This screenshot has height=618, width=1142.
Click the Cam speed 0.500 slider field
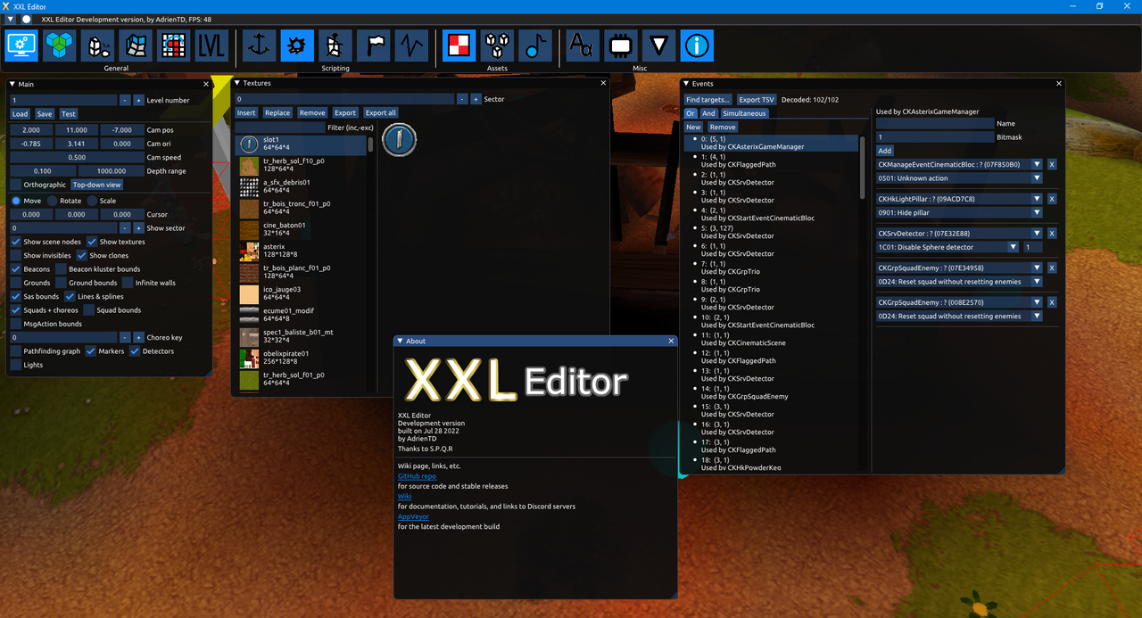77,157
